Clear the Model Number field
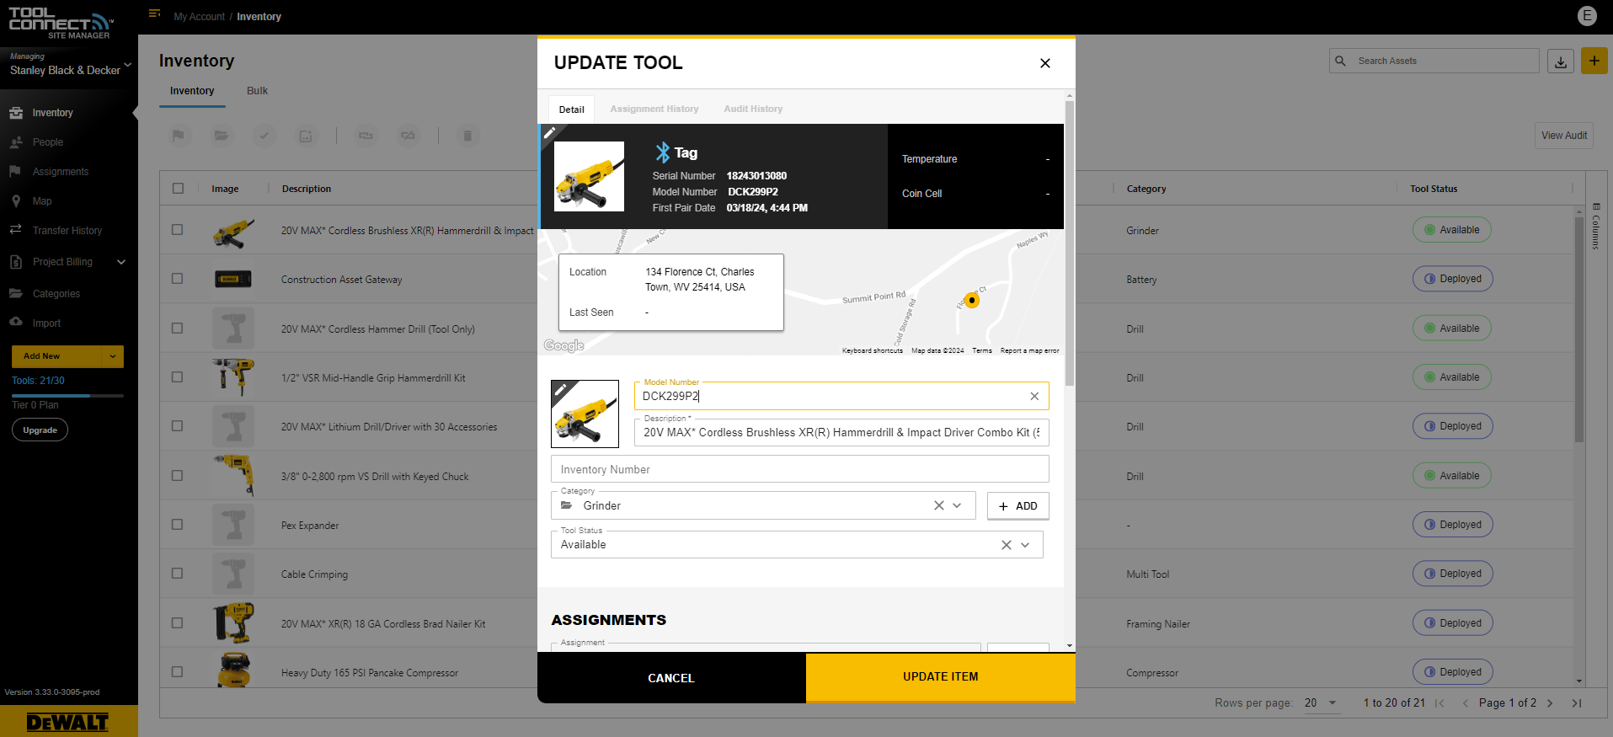1613x737 pixels. pos(1034,396)
